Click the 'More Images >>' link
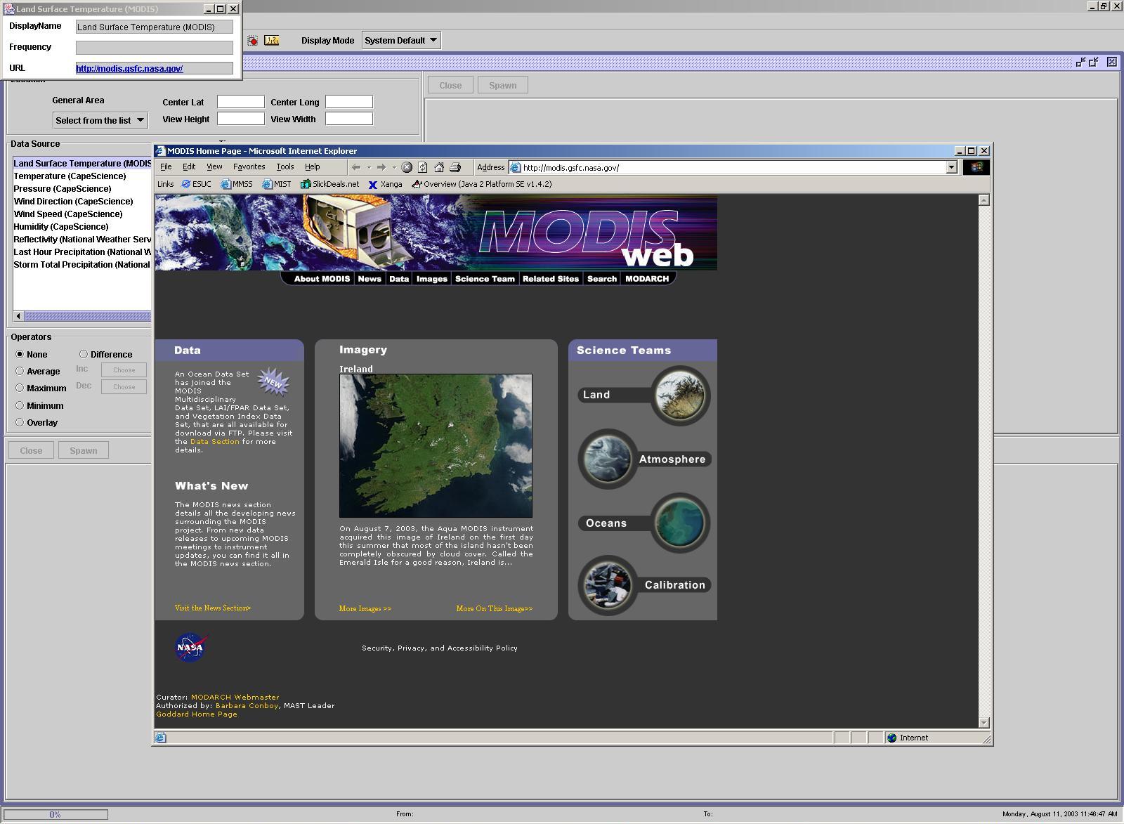The width and height of the screenshot is (1124, 824). [x=365, y=608]
